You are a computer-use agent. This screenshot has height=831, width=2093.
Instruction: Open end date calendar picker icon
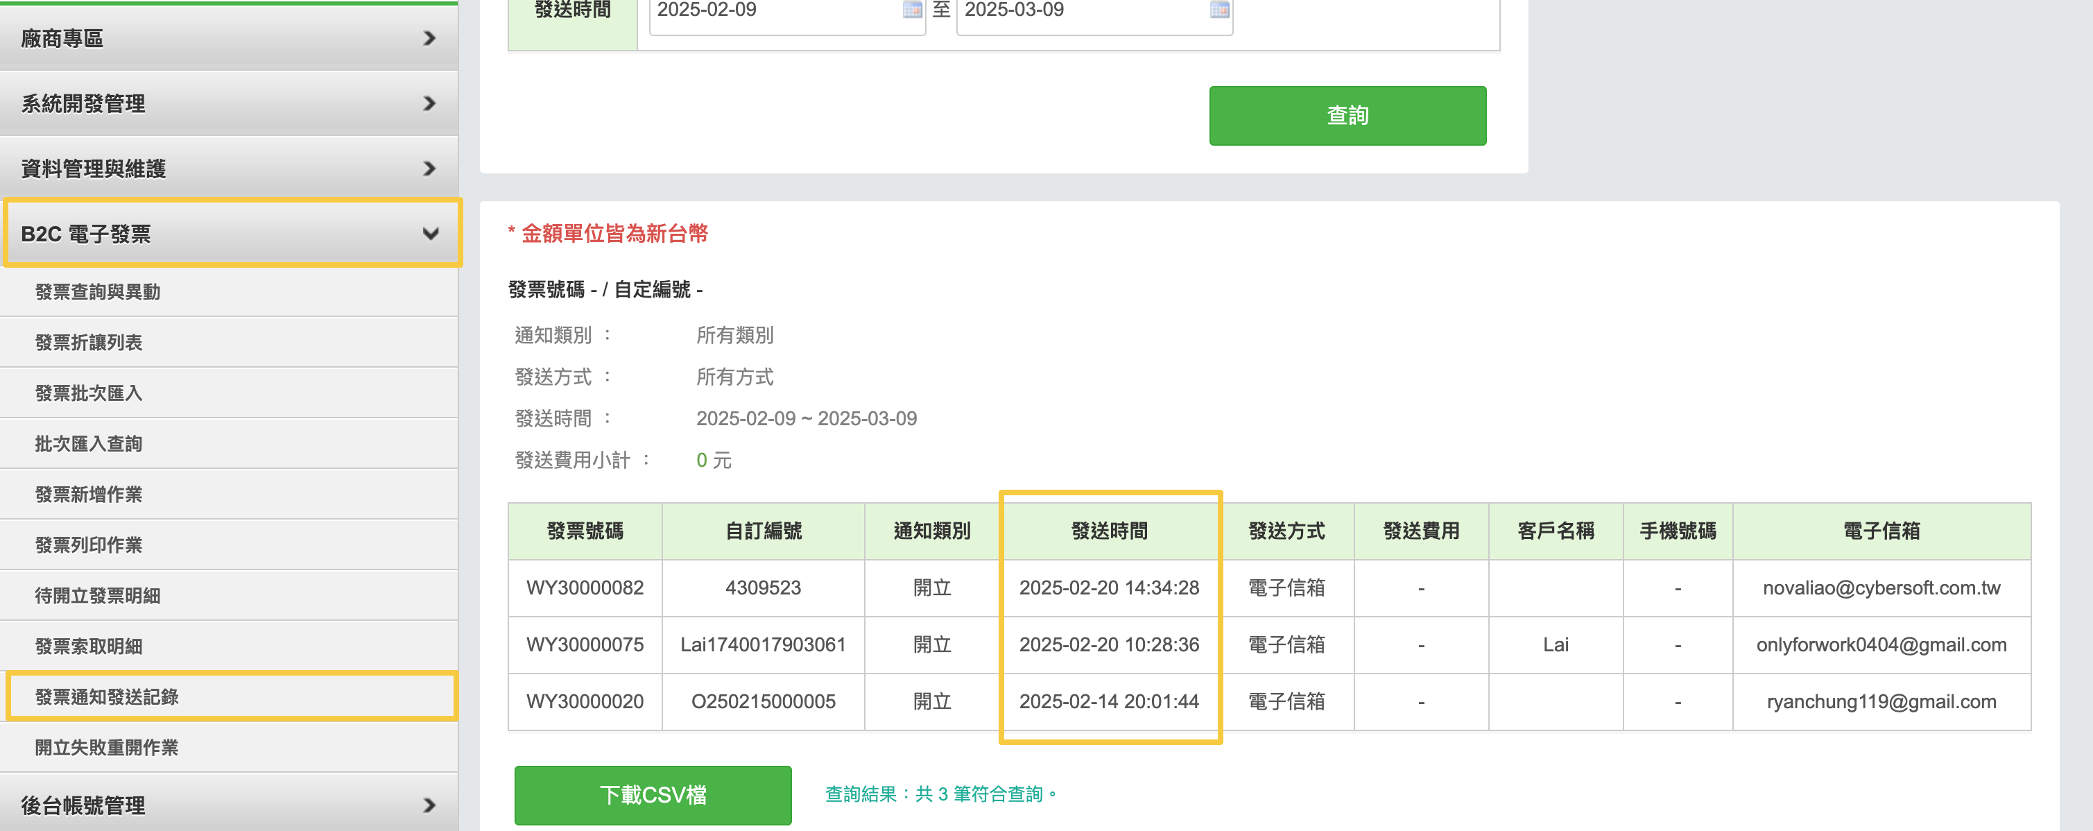pos(1218,10)
